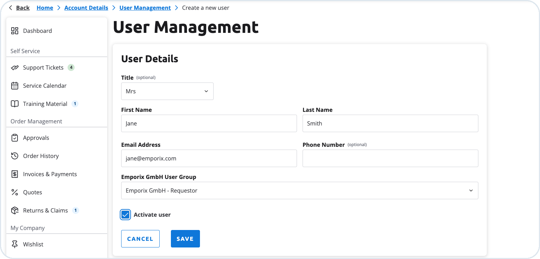Click the Back link

[23, 8]
